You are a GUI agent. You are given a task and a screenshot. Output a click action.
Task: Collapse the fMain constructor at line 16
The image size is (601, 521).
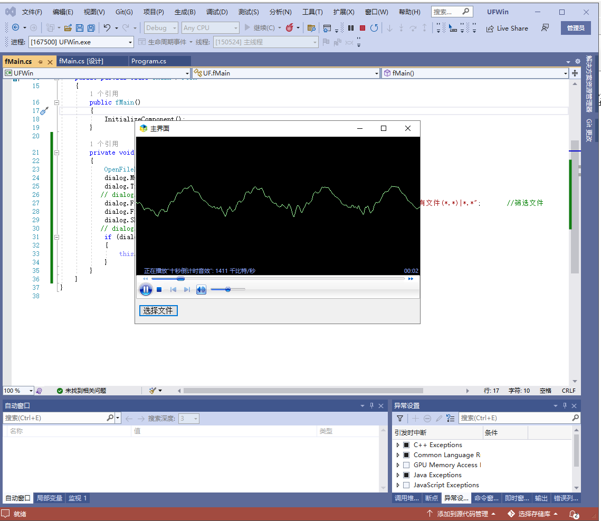[57, 102]
